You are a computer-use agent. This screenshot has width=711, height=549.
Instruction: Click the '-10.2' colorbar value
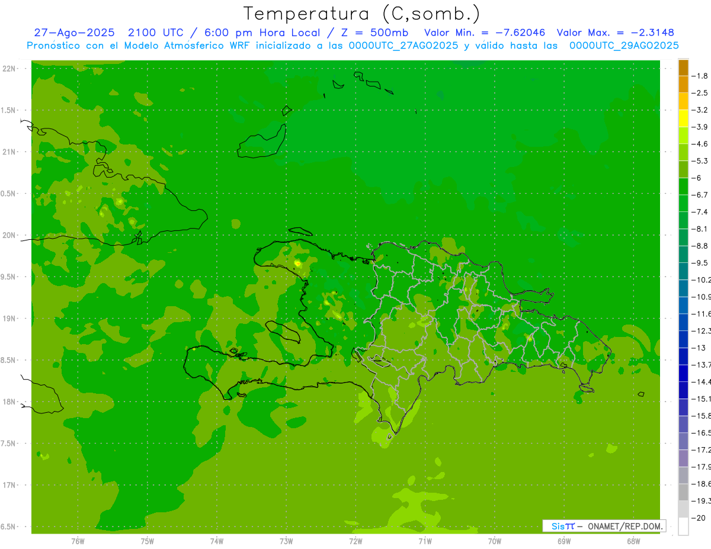click(702, 280)
